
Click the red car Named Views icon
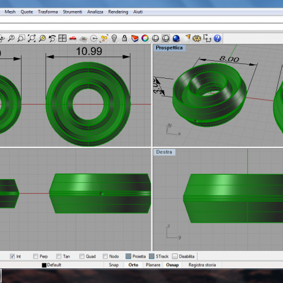[x=73, y=38]
